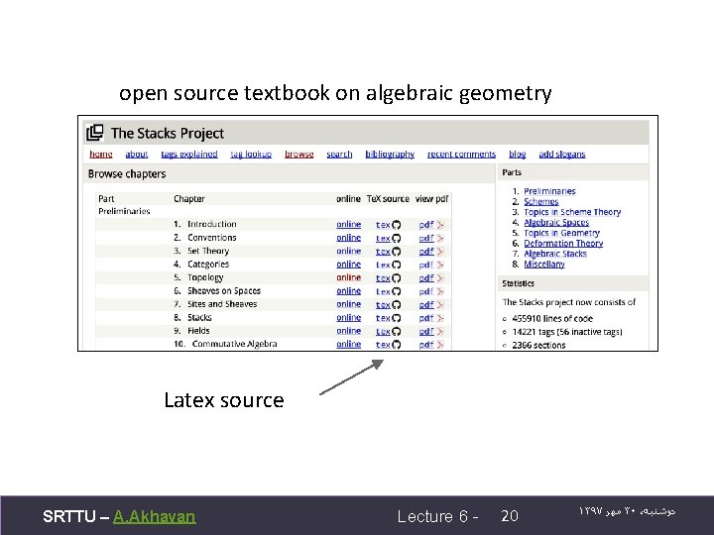The width and height of the screenshot is (714, 535).
Task: Open Stacks chapter online link
Action: click(x=349, y=318)
